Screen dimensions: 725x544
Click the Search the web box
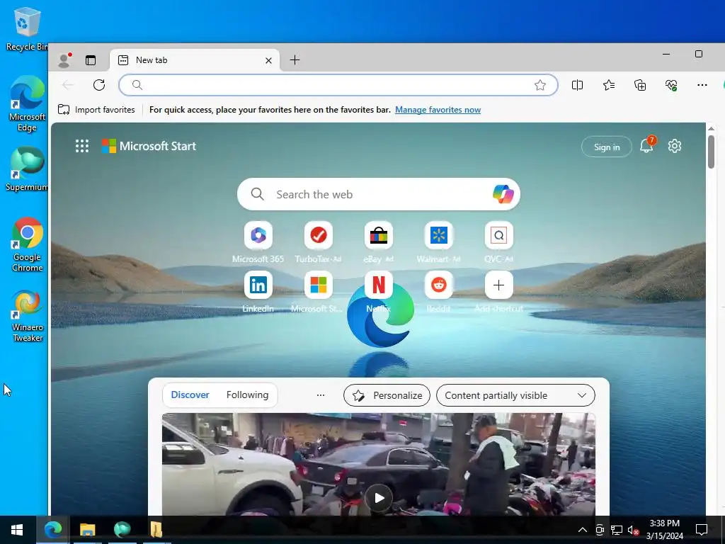378,194
